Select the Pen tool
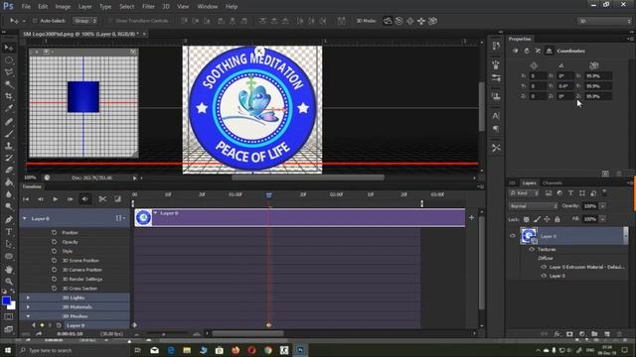This screenshot has height=357, width=636. pyautogui.click(x=9, y=219)
